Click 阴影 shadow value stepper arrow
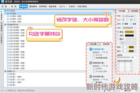Viewport: 140px width, 93px height. 127,47
